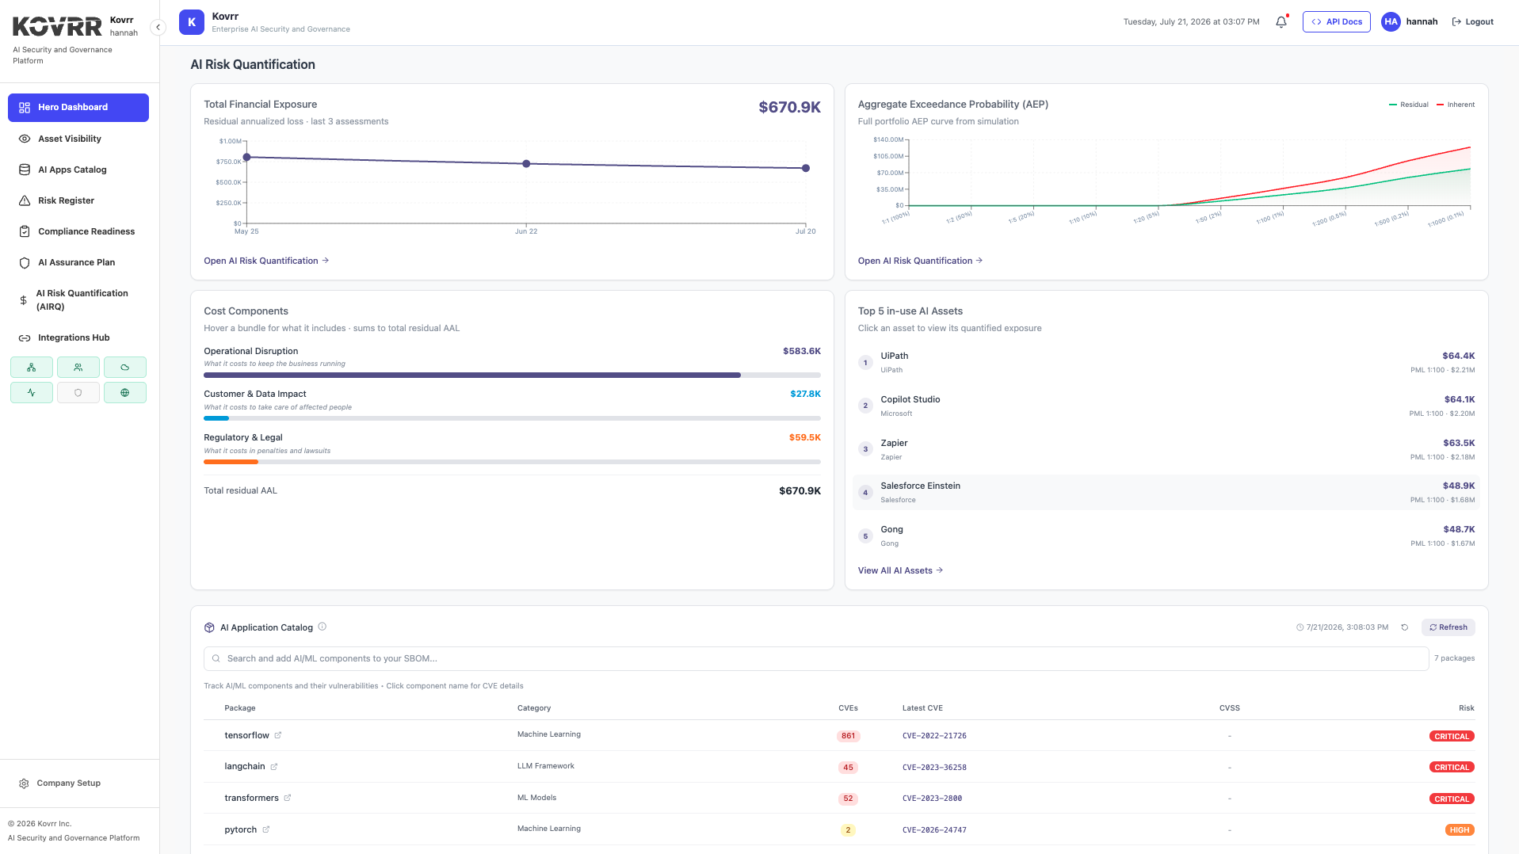This screenshot has height=854, width=1519.
Task: Click the HIGH risk badge for pytorch
Action: (x=1460, y=830)
